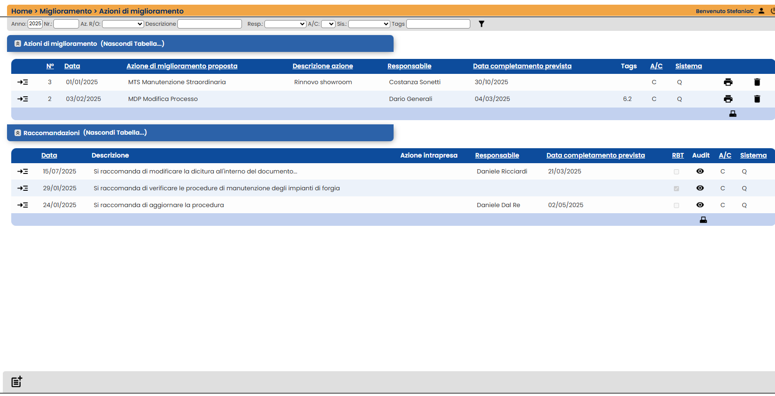Open the Resp. dropdown filter

point(285,24)
